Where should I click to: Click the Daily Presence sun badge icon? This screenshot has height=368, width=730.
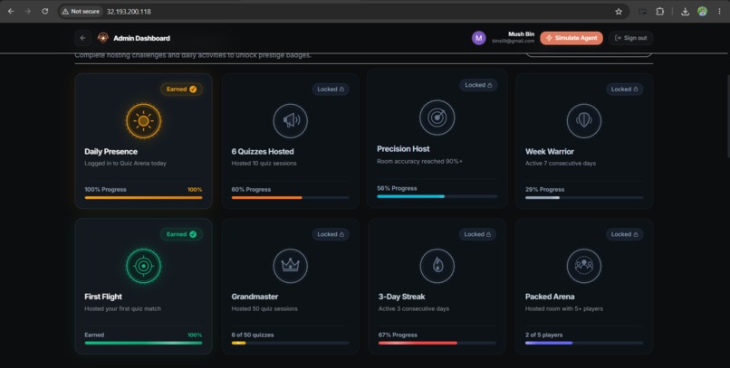point(143,121)
